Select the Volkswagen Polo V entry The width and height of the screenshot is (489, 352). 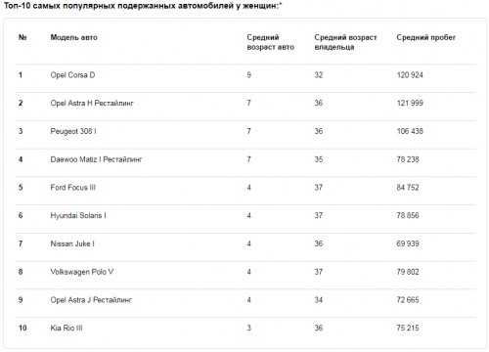(82, 272)
